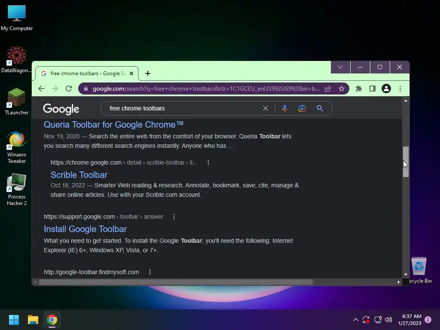
Task: Click the scroll right arrow
Action: (x=398, y=282)
